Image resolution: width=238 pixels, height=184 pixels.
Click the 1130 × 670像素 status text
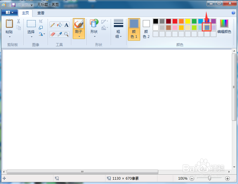pos(126,178)
